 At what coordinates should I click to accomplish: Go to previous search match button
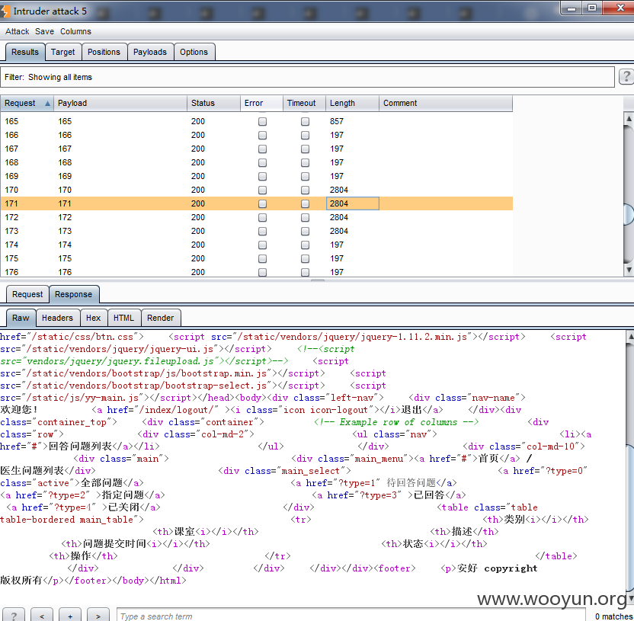click(42, 615)
